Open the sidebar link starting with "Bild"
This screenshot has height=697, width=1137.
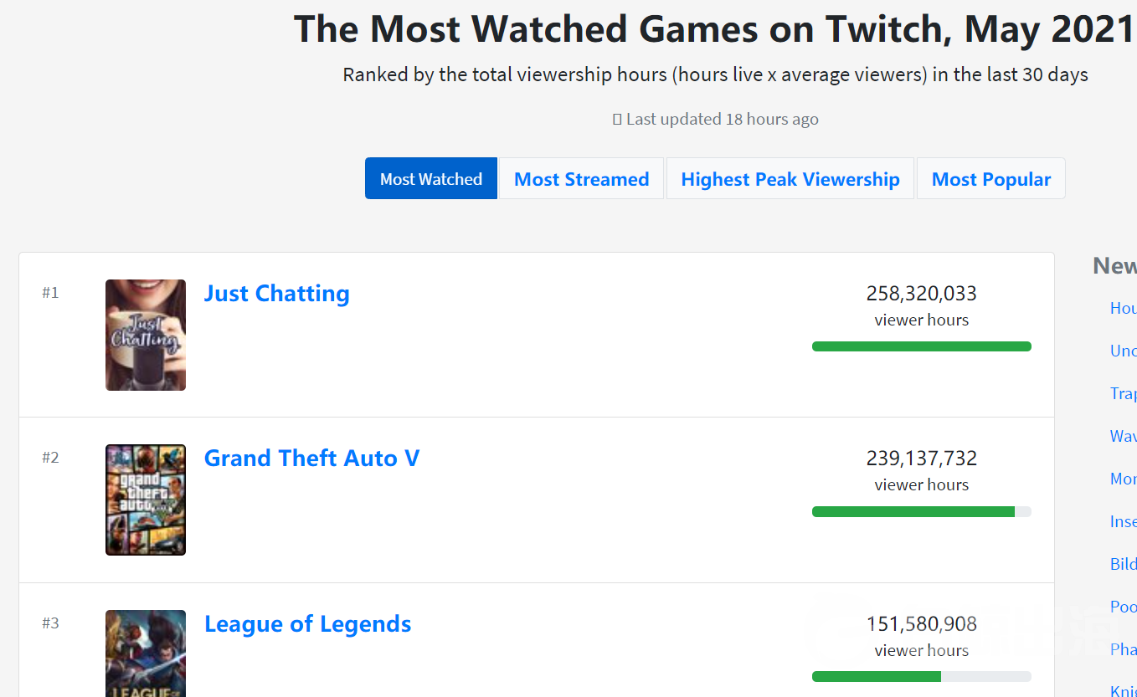[x=1123, y=564]
